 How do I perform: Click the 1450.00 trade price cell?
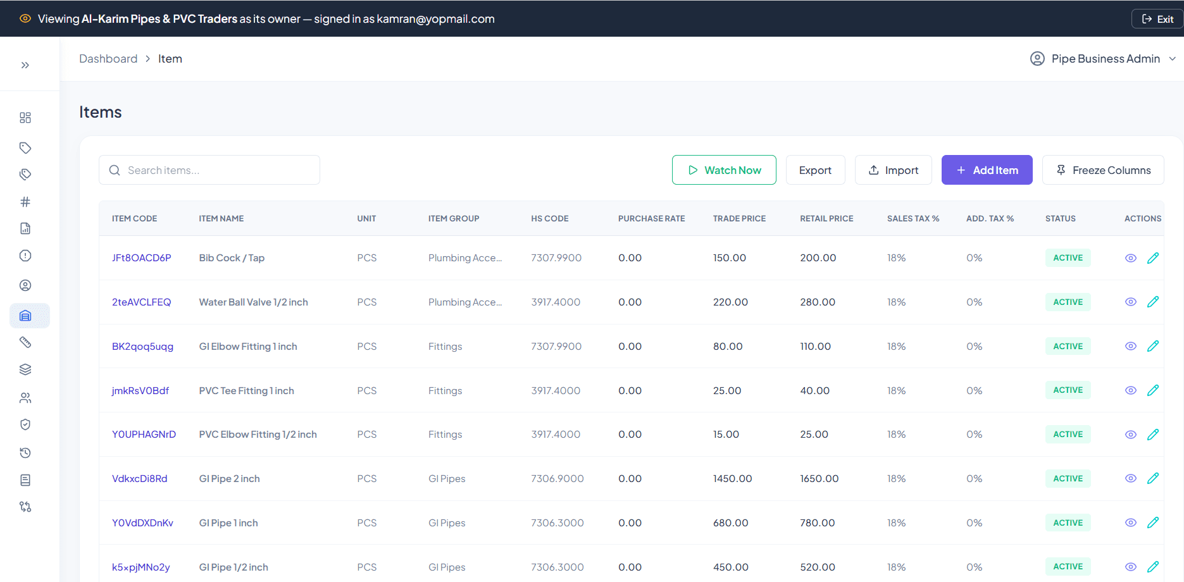point(733,479)
